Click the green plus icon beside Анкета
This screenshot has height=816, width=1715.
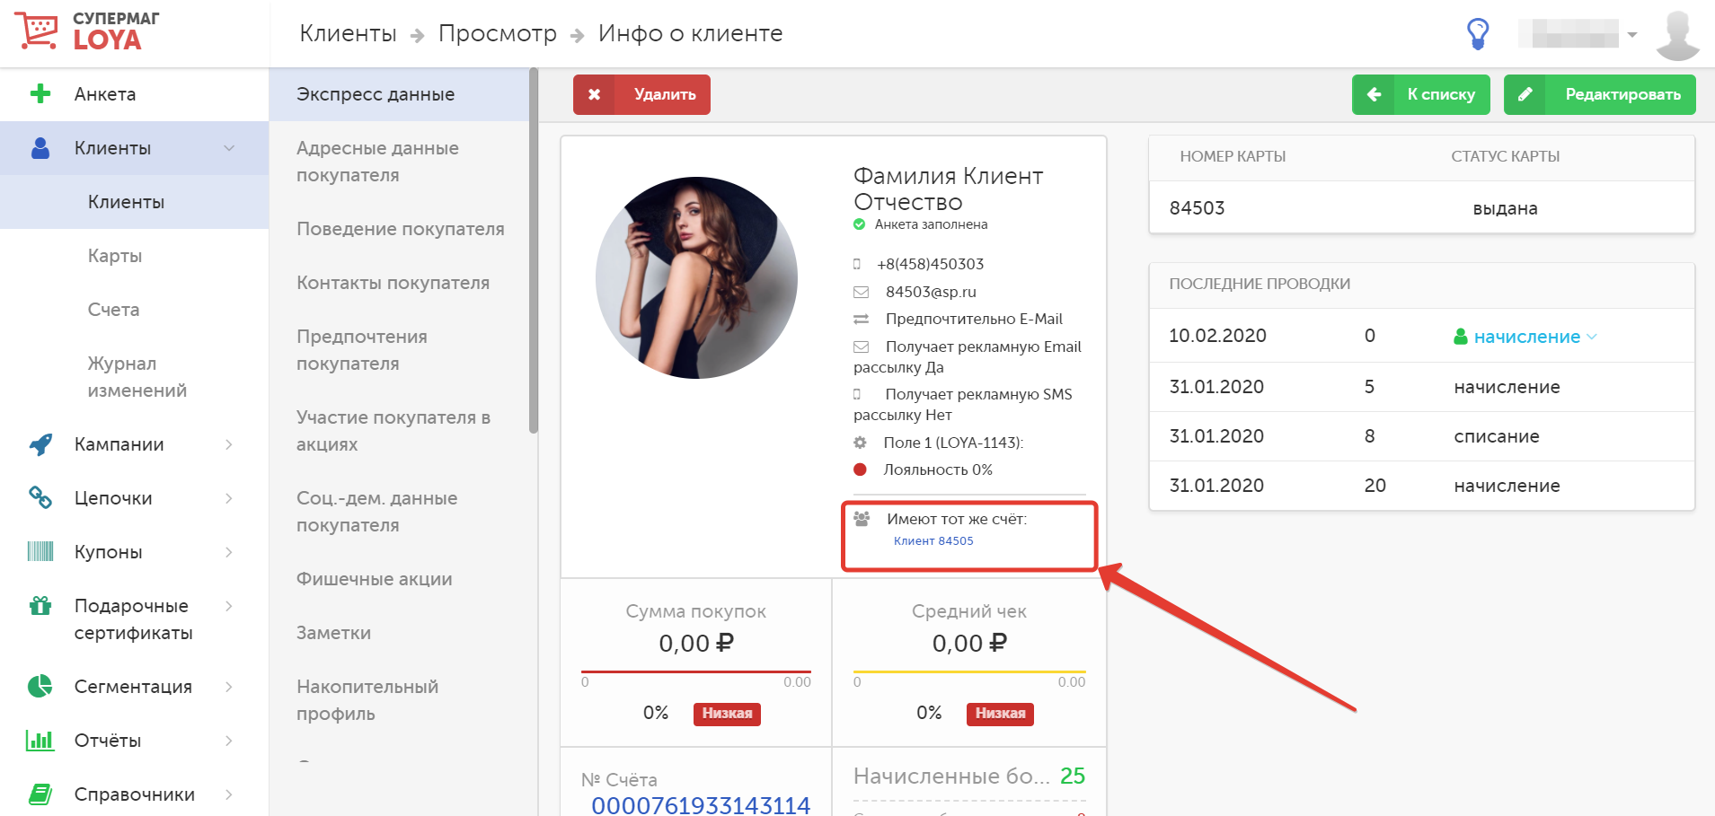[x=40, y=93]
